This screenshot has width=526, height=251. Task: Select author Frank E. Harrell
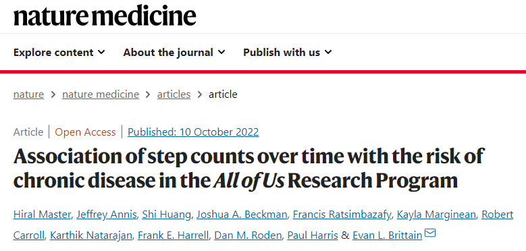point(173,235)
